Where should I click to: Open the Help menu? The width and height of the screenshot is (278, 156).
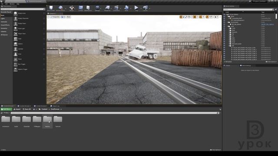click(x=18, y=4)
